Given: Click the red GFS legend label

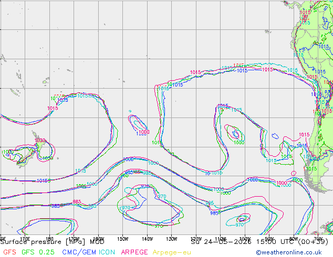Looking at the screenshot, I should (9, 252).
